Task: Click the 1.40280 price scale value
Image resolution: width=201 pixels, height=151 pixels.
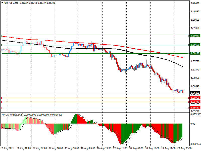Action: pyautogui.click(x=195, y=12)
